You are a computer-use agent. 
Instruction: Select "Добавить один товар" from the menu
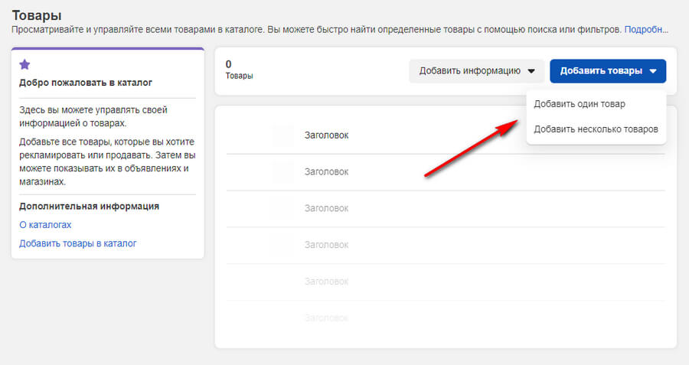coord(579,104)
